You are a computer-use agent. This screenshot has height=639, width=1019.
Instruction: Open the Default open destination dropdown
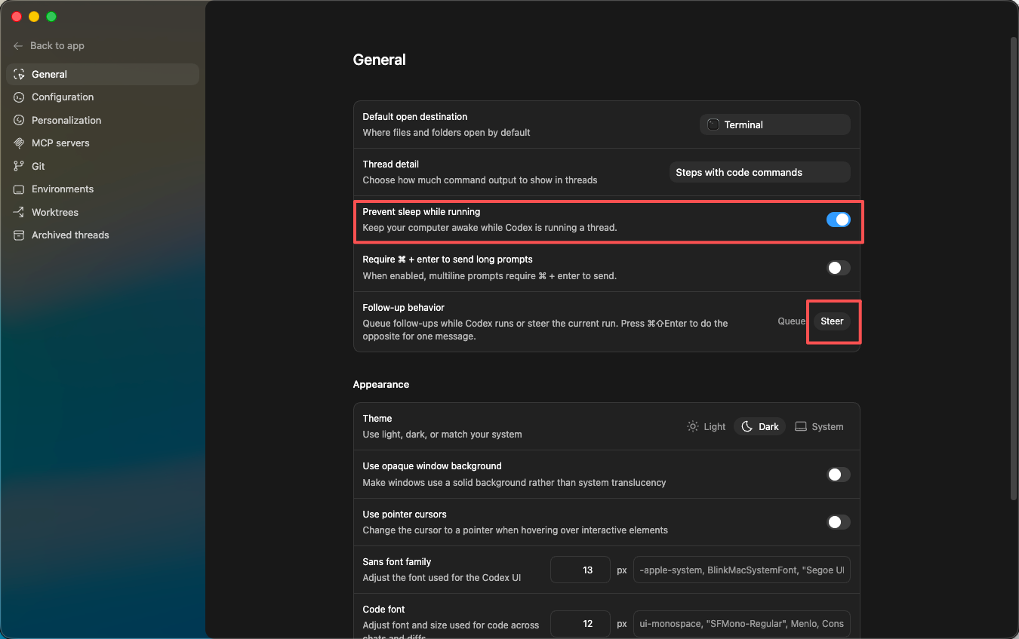[775, 124]
